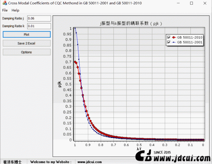212x164 pixels.
Task: Click the 崔济东博士 status bar label
Action: pyautogui.click(x=12, y=162)
